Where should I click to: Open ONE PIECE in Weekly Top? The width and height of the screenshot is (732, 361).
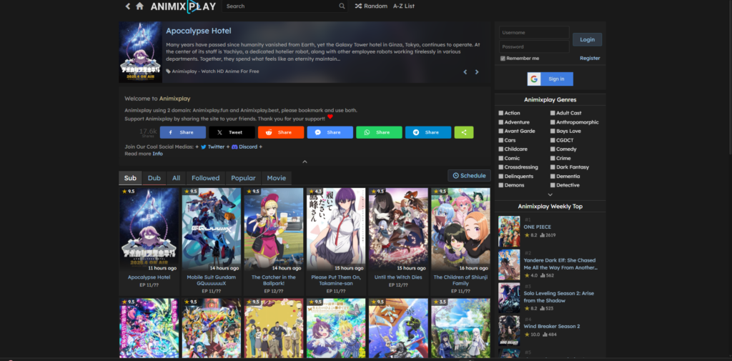tap(538, 227)
